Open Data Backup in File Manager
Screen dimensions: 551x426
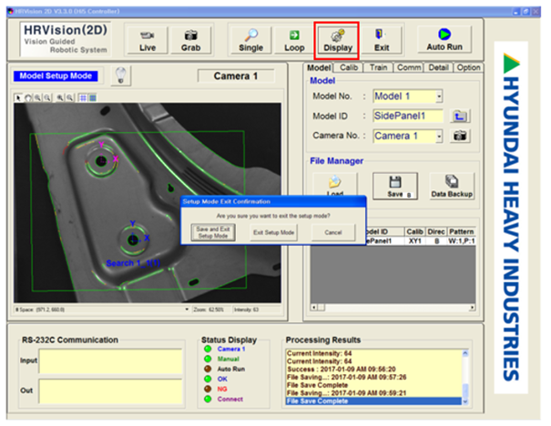pyautogui.click(x=452, y=186)
